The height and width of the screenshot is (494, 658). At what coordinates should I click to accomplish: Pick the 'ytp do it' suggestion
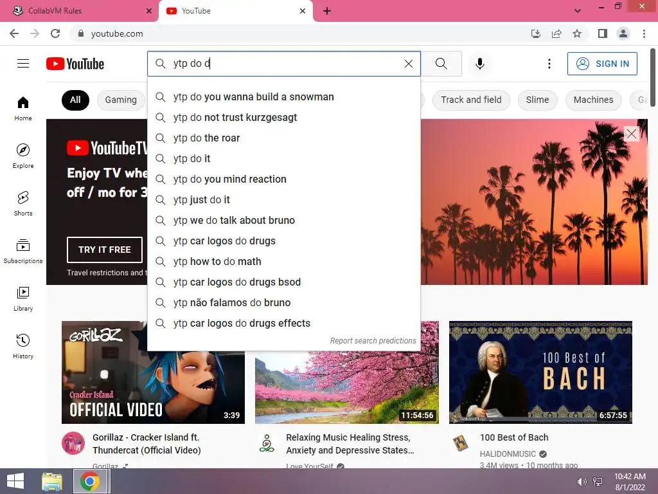coord(283,158)
